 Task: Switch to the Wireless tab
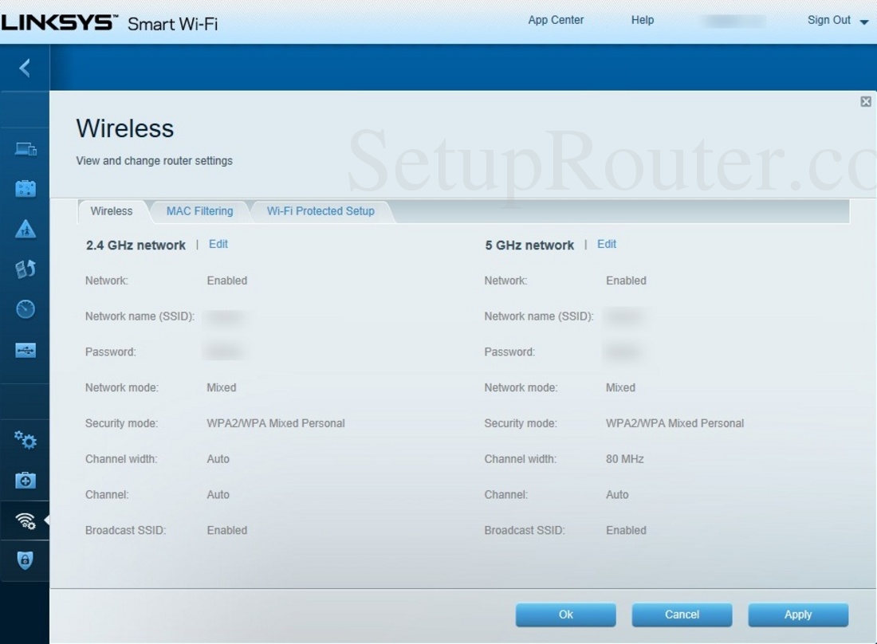click(112, 211)
